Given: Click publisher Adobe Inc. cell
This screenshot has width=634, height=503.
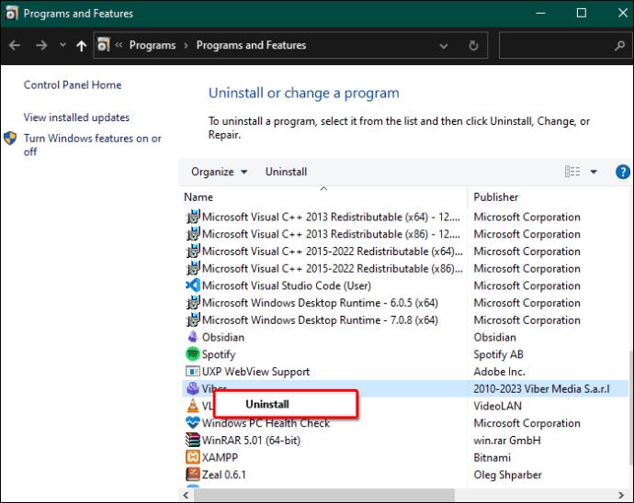Looking at the screenshot, I should pos(499,372).
